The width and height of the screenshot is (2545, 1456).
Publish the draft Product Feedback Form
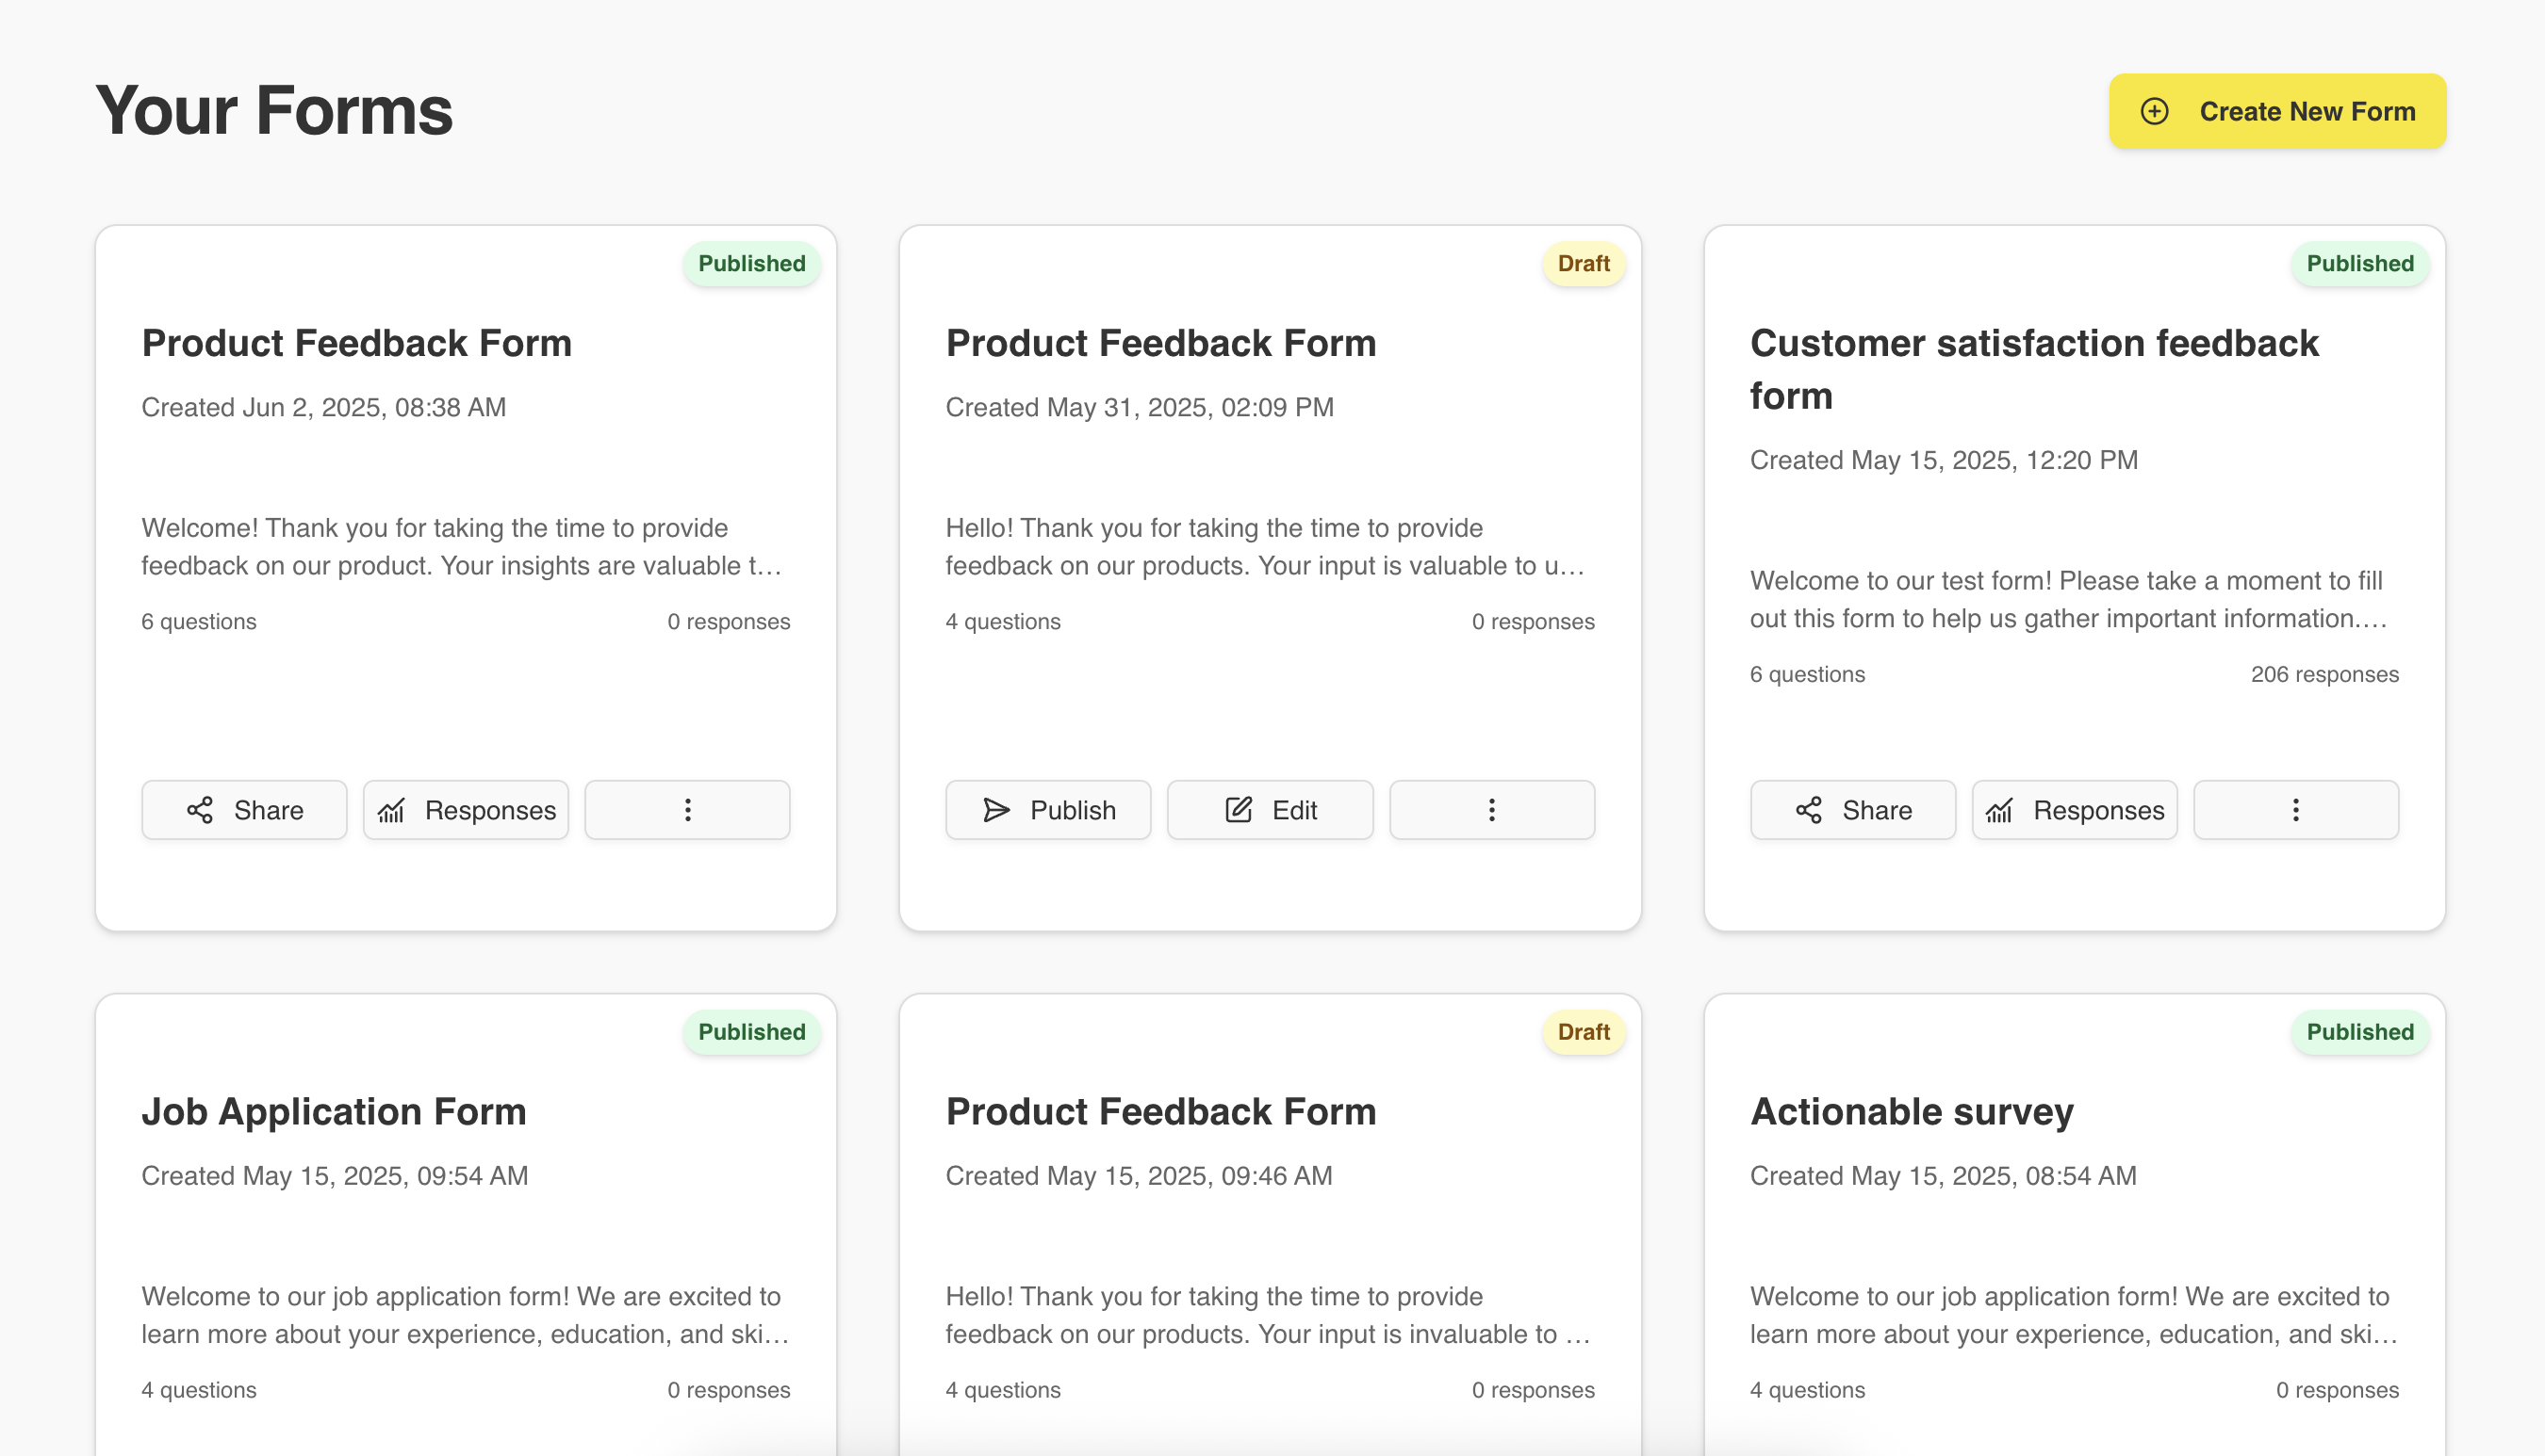pyautogui.click(x=1048, y=810)
